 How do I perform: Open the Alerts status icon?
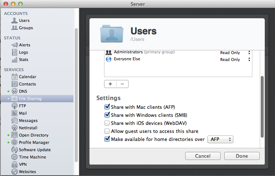click(x=15, y=45)
